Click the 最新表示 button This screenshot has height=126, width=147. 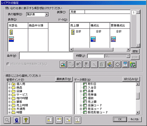click(64, 79)
